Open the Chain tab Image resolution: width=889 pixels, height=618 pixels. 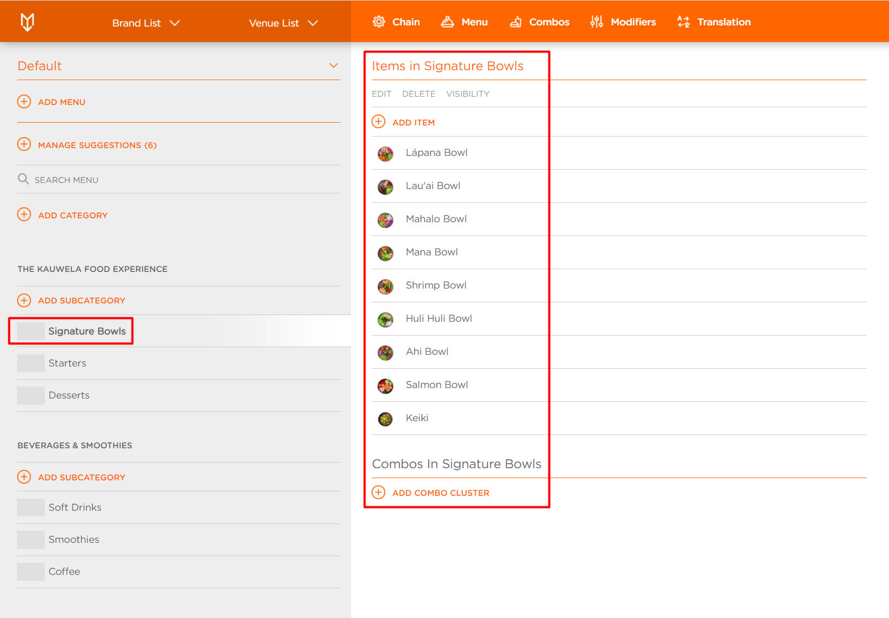[396, 22]
